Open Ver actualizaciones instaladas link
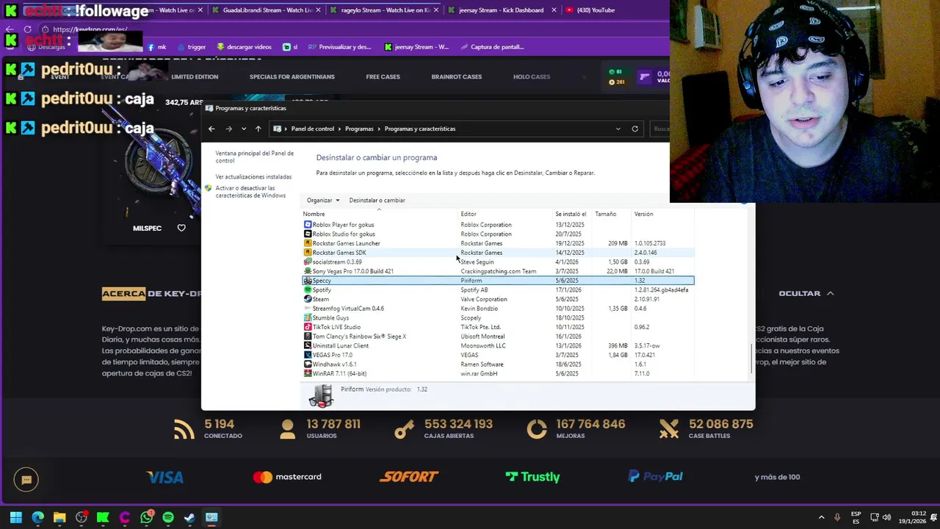This screenshot has width=940, height=529. (x=253, y=177)
